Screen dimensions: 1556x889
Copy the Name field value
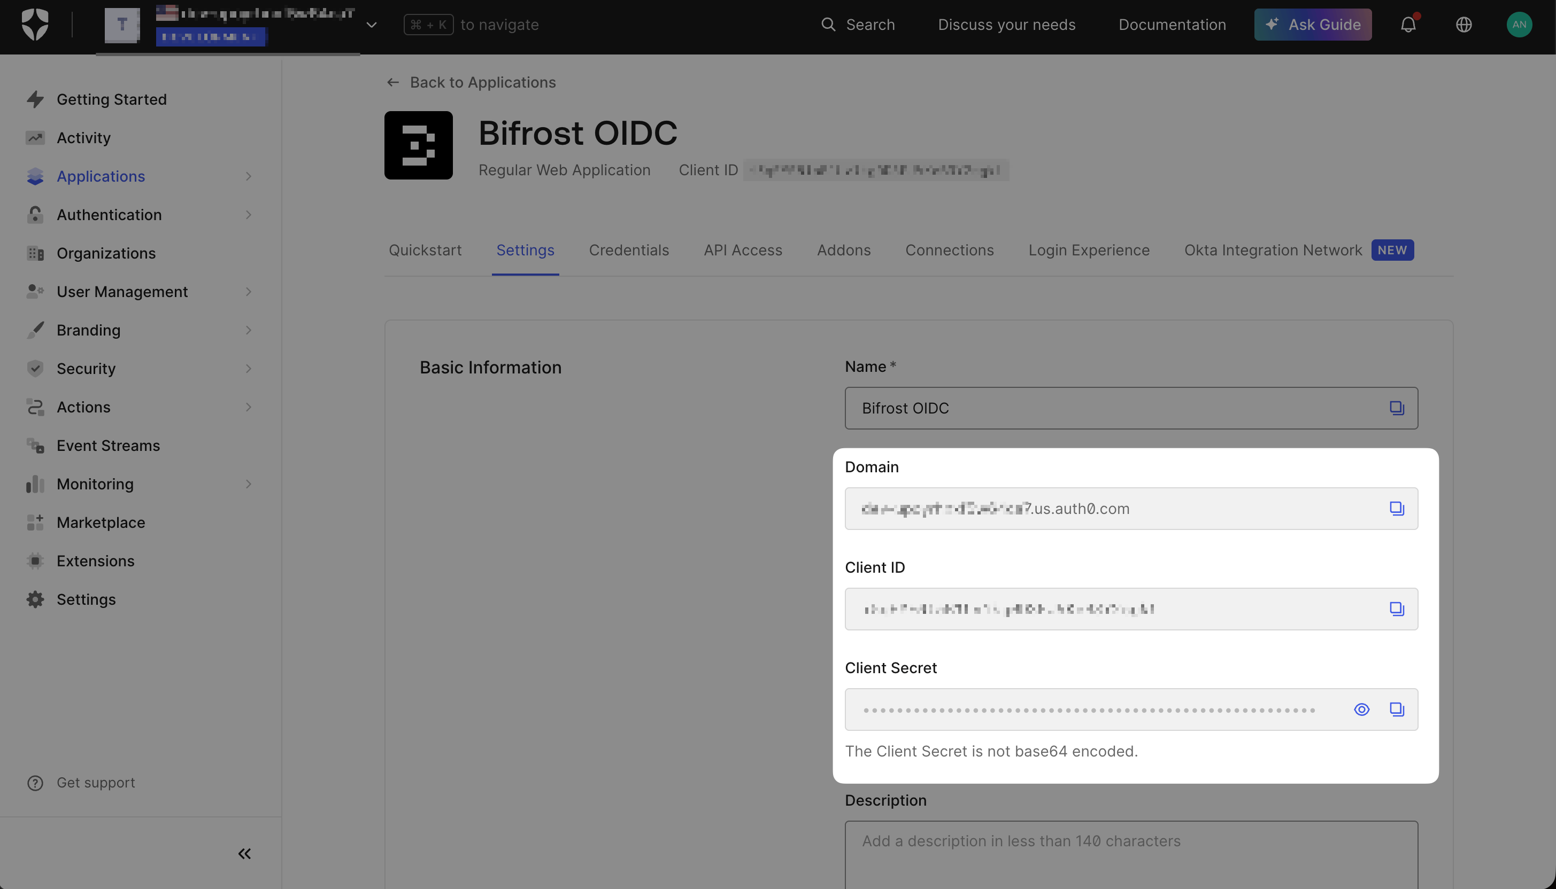click(x=1397, y=408)
